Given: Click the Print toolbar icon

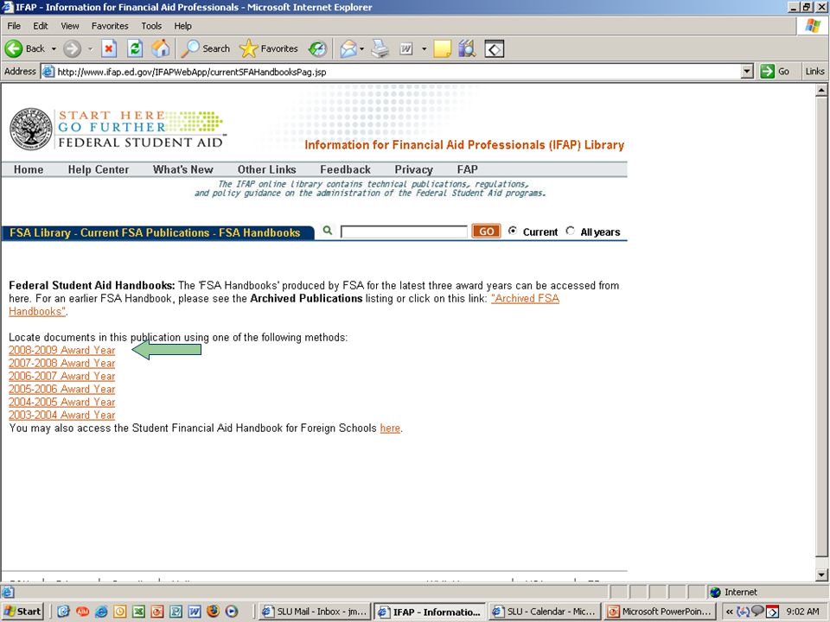Looking at the screenshot, I should tap(380, 48).
